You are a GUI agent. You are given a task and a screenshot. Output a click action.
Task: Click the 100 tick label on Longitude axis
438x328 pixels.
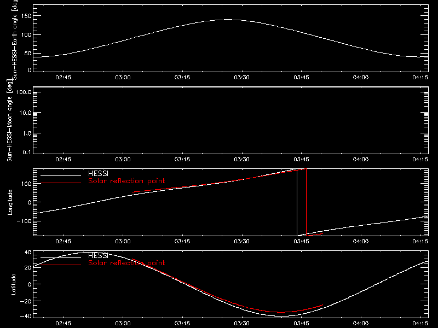(26, 184)
